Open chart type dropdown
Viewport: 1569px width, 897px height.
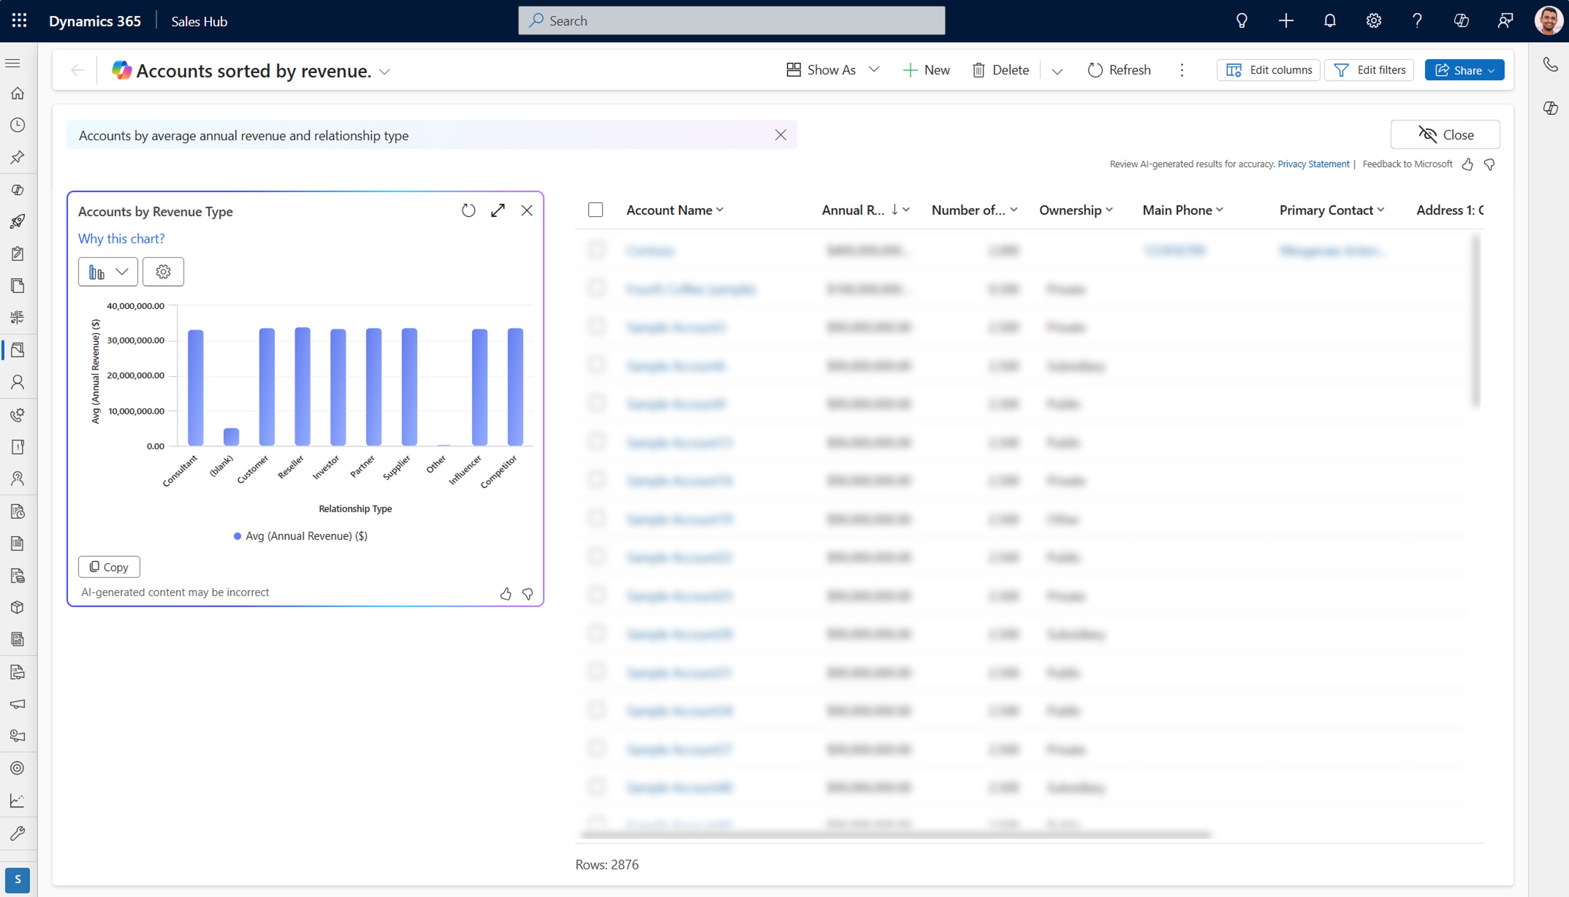point(108,272)
